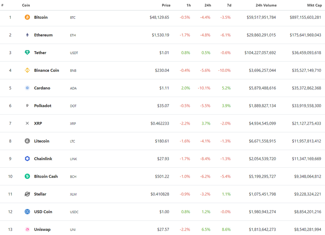Click the DOT ticker symbol
Screen dimensions: 325x235
click(73, 106)
